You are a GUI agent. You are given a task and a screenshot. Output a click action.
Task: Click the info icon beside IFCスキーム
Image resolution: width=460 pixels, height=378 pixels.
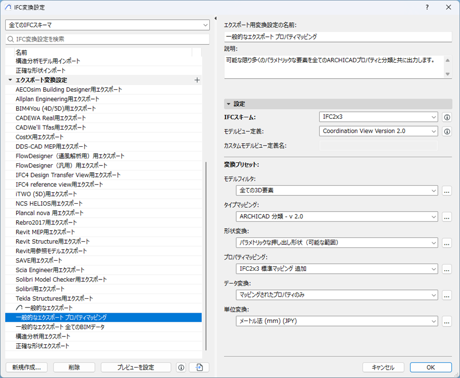[x=447, y=117]
